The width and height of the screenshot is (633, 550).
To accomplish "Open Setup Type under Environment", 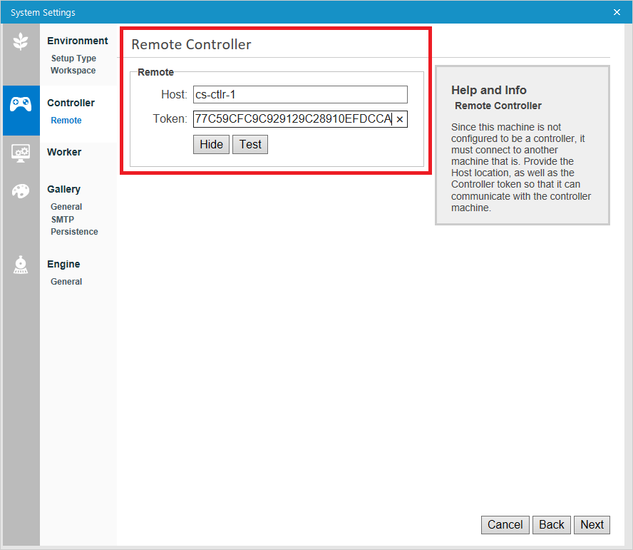I will [73, 58].
